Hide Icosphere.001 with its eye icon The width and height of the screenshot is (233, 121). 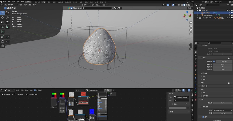tap(230, 15)
